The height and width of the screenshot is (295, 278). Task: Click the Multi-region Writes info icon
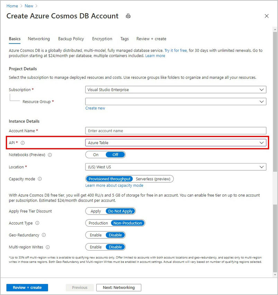point(48,247)
